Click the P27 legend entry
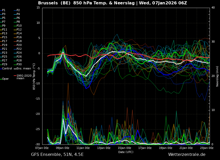 pos(4,61)
